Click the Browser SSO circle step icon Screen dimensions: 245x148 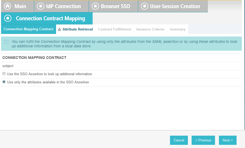(95, 6)
